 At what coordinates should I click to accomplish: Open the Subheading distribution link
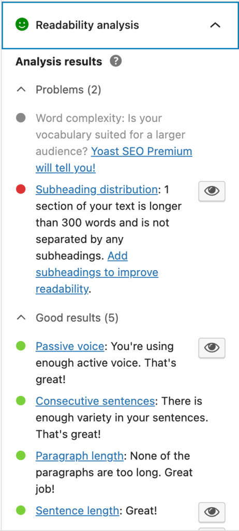97,190
